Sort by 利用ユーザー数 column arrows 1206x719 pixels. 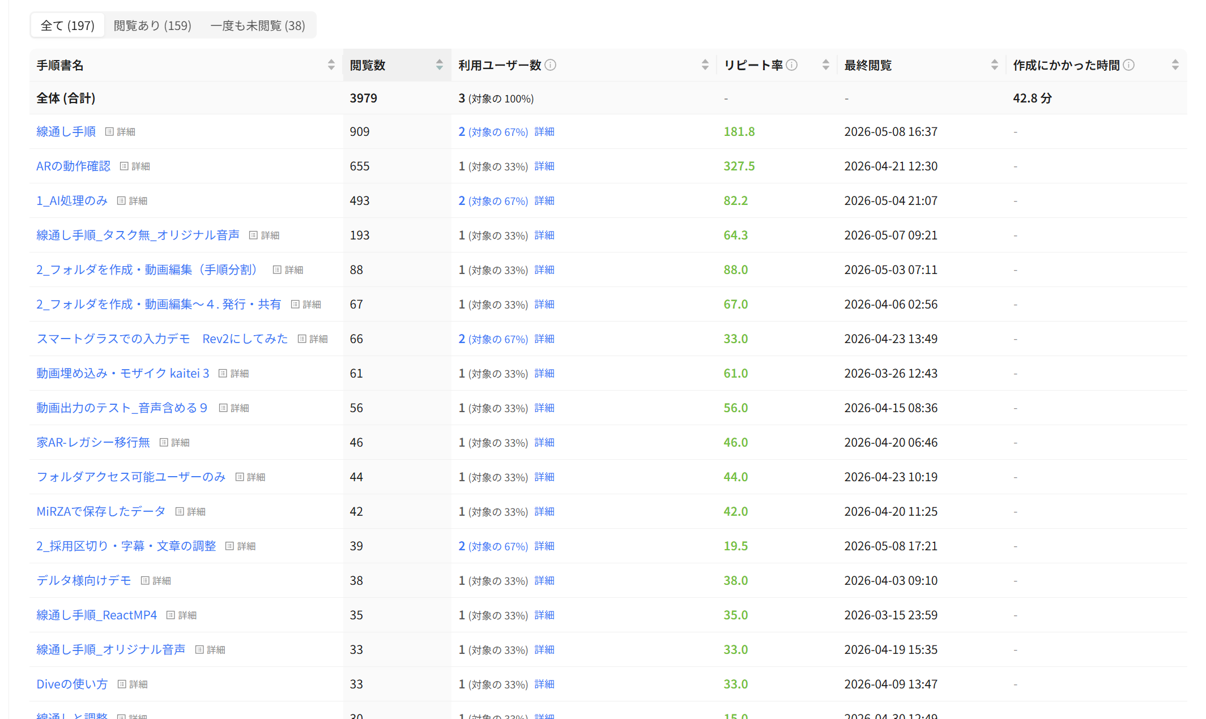coord(705,65)
